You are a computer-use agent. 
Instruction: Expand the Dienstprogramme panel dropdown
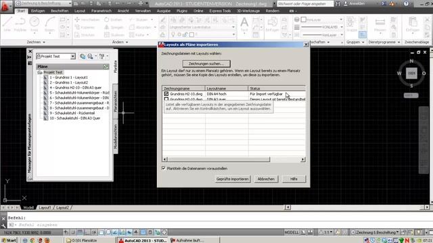tap(384, 42)
